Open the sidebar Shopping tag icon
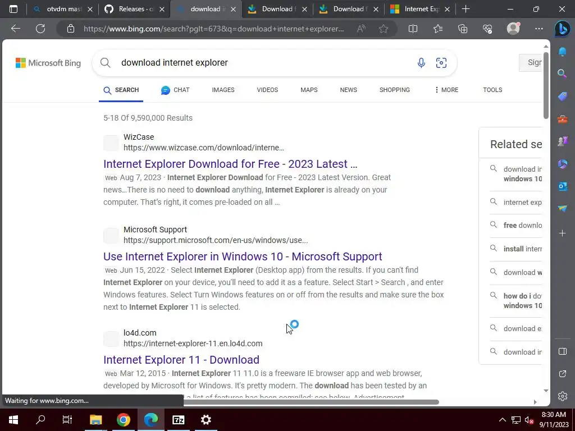Image resolution: width=575 pixels, height=431 pixels. click(562, 97)
